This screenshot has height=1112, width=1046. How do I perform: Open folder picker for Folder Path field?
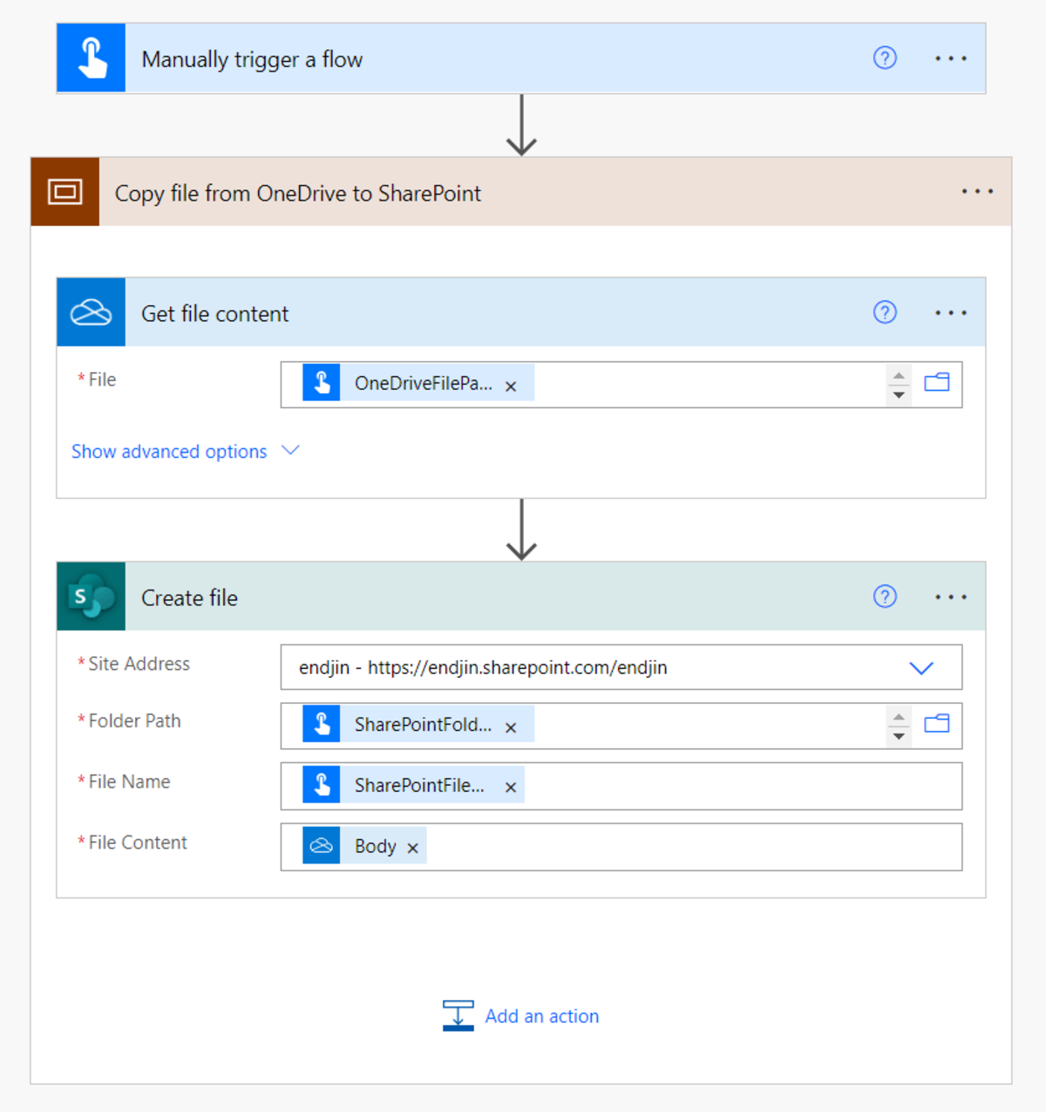[937, 724]
